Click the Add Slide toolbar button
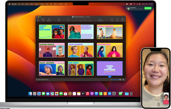 tap(49, 19)
